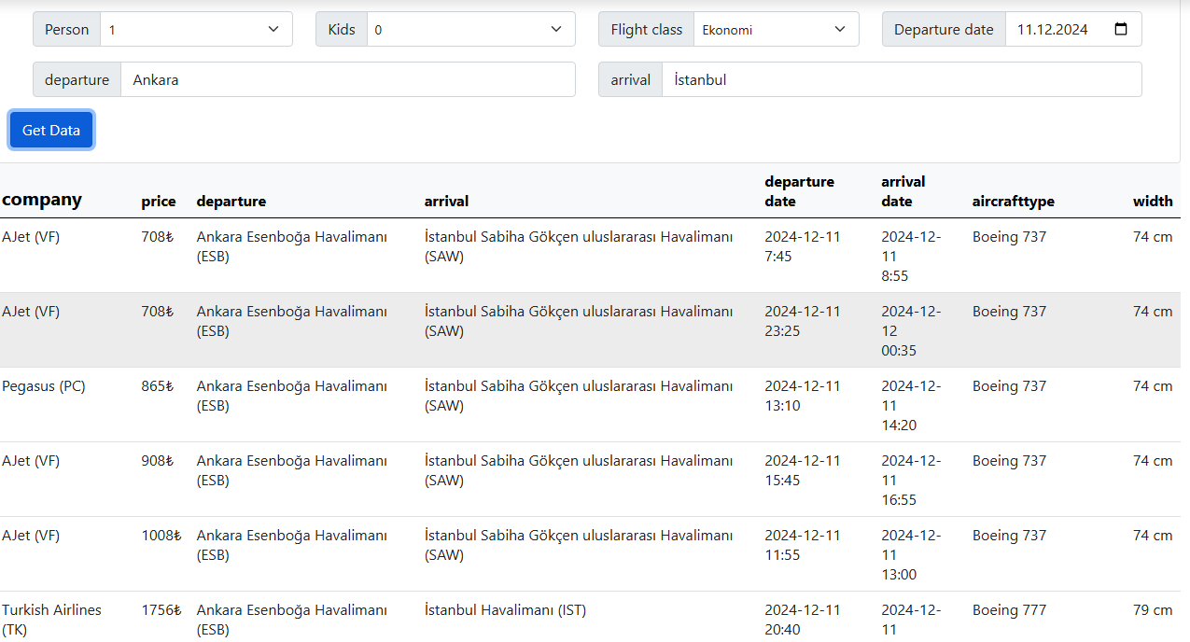Image resolution: width=1190 pixels, height=642 pixels.
Task: Click the company column header
Action: pyautogui.click(x=42, y=200)
